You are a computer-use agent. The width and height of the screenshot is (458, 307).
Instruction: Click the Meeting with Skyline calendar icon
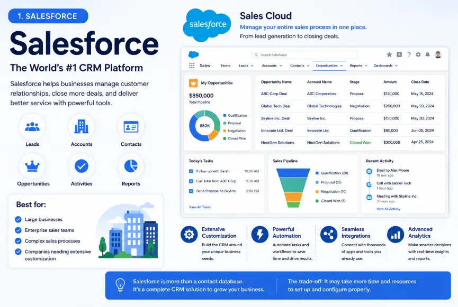pos(369,198)
